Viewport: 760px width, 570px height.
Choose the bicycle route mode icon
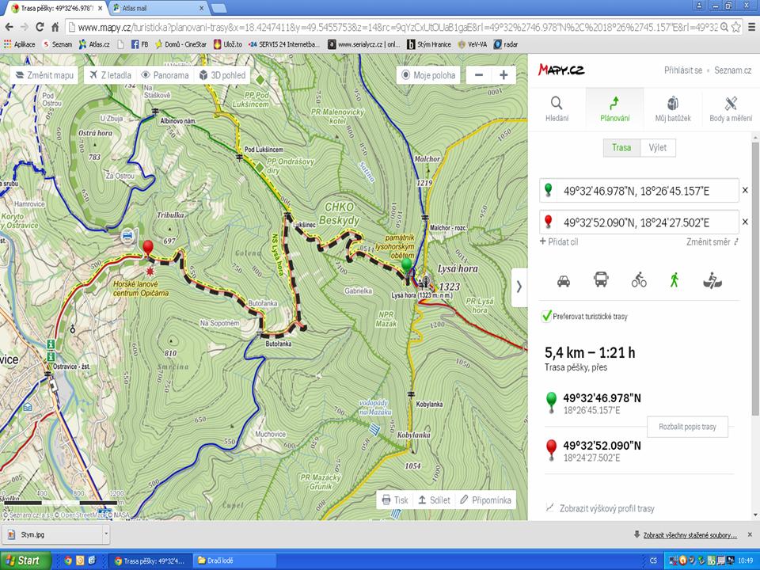coord(638,280)
